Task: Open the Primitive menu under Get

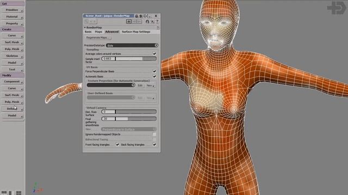Action: (12, 10)
